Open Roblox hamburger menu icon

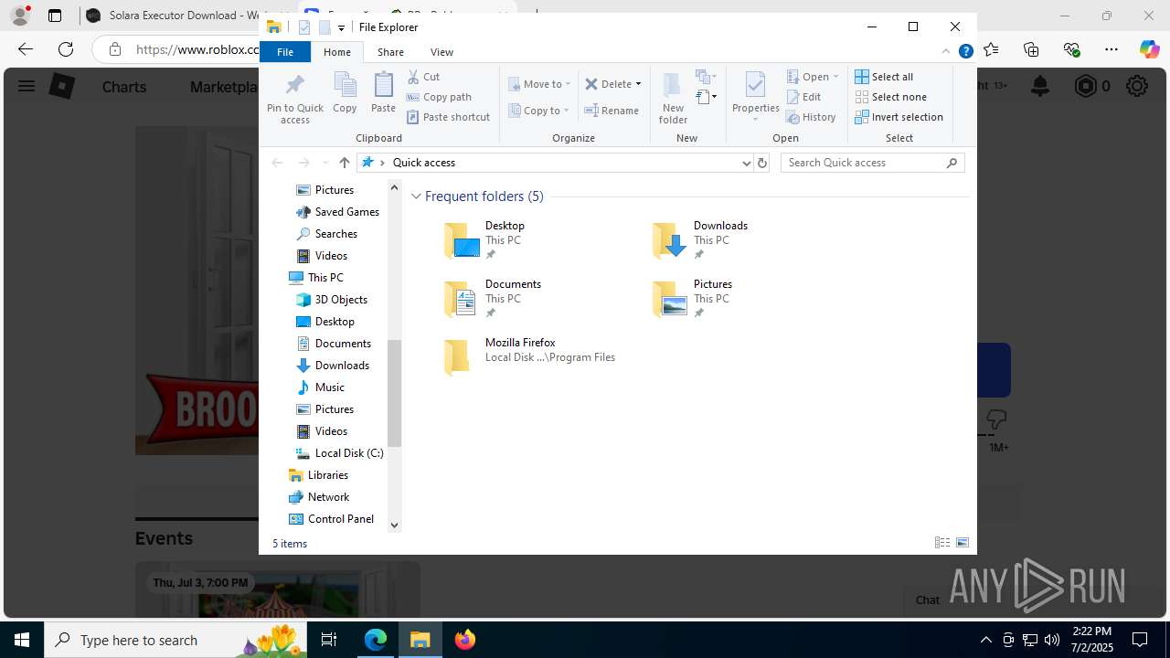click(27, 86)
